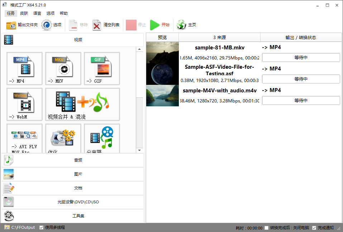This screenshot has width=343, height=232.
Task: Click 等待中 status for sample-81-MB.mkv
Action: point(301,57)
